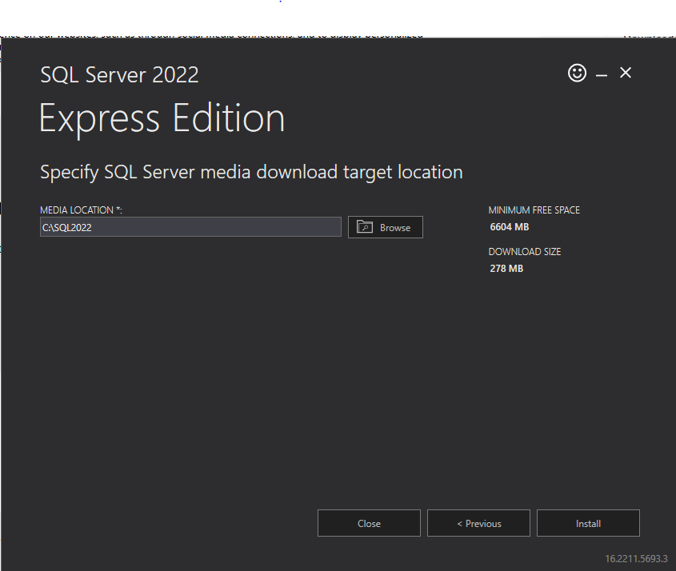Click the 6604 MB free space value
The width and height of the screenshot is (676, 571).
tap(509, 227)
